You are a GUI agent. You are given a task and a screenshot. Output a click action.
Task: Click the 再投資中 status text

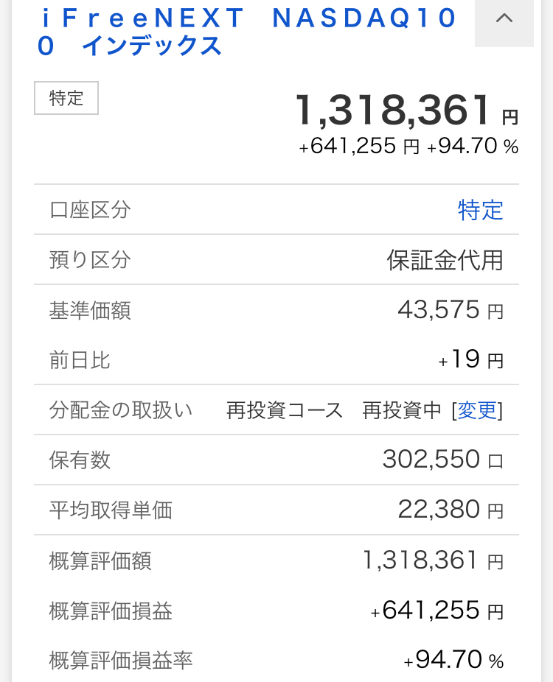(402, 410)
